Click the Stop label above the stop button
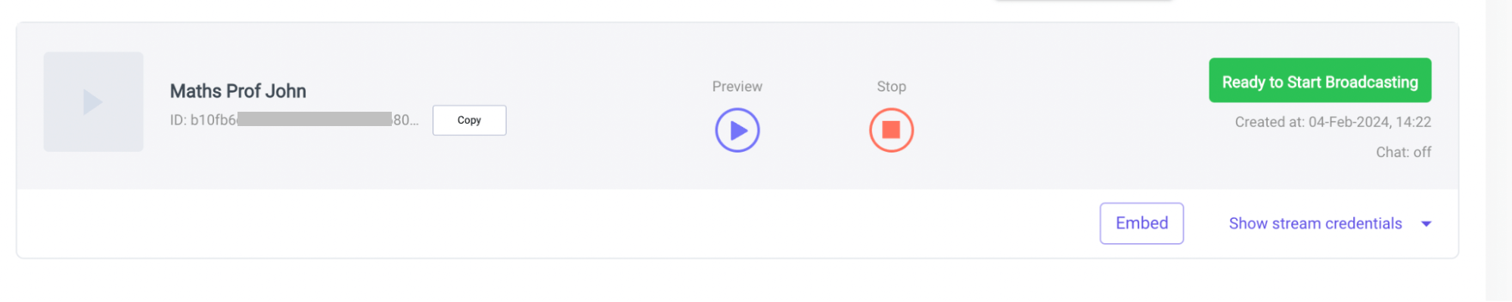The image size is (1512, 302). [891, 87]
